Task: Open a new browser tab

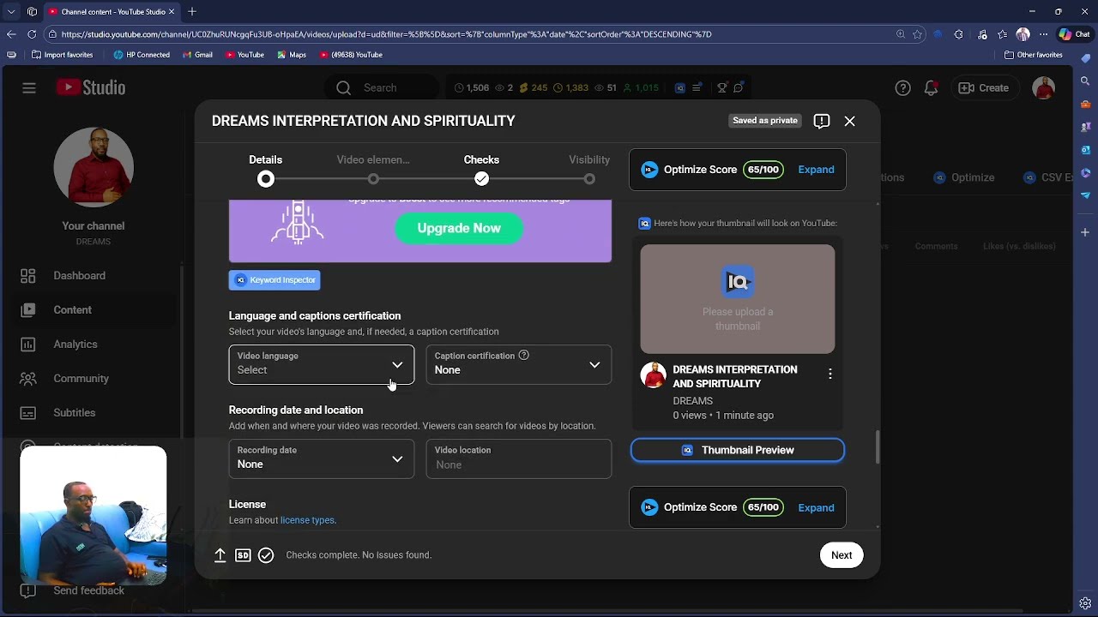Action: click(192, 11)
